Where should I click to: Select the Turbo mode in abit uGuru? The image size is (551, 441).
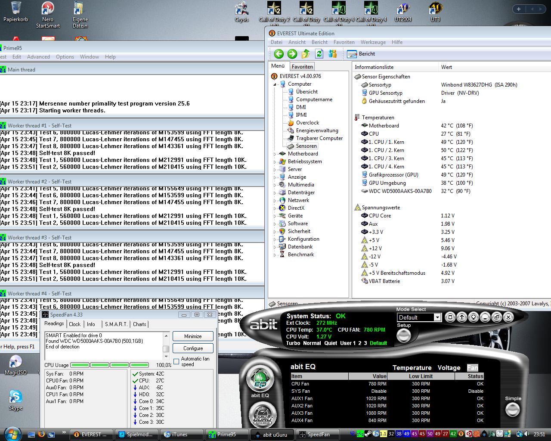293,343
